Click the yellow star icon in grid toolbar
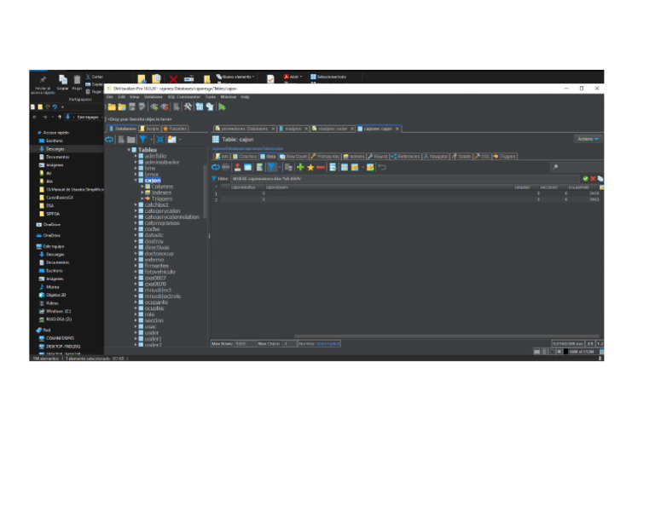 click(x=310, y=167)
